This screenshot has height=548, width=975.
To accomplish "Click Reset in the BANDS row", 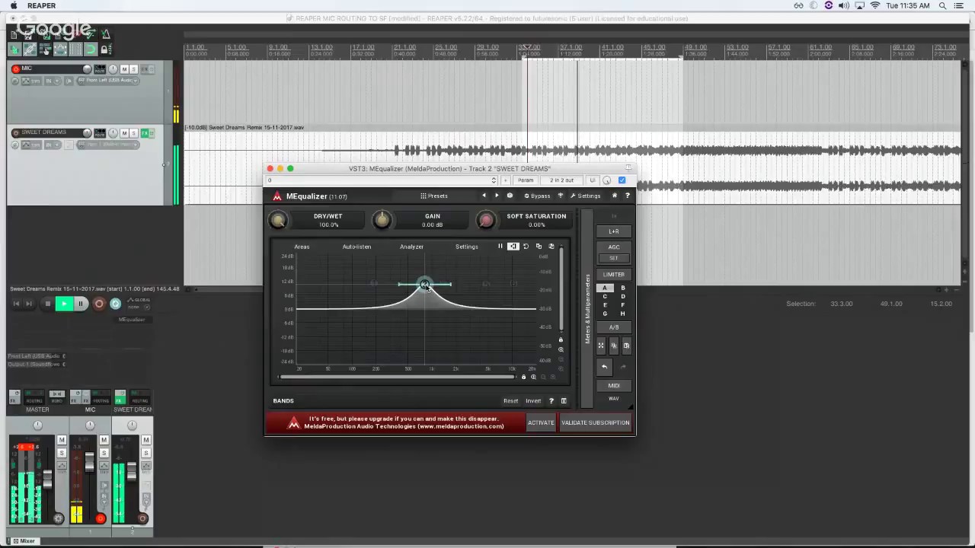I will (x=510, y=401).
